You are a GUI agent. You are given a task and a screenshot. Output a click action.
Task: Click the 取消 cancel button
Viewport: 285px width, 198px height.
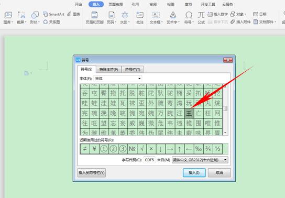[x=219, y=172]
